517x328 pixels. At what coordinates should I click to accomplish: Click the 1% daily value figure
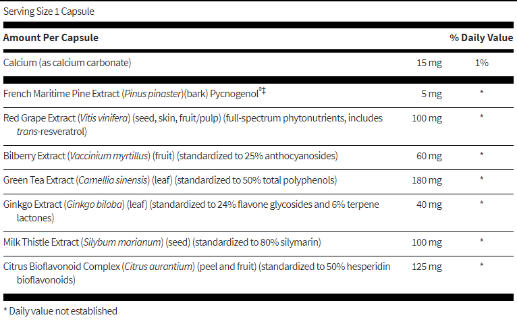[x=481, y=63]
